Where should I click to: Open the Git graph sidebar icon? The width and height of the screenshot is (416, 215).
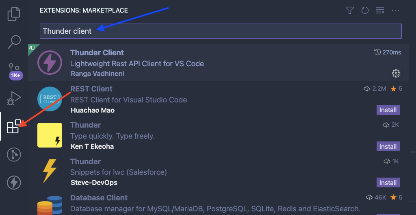(x=14, y=154)
